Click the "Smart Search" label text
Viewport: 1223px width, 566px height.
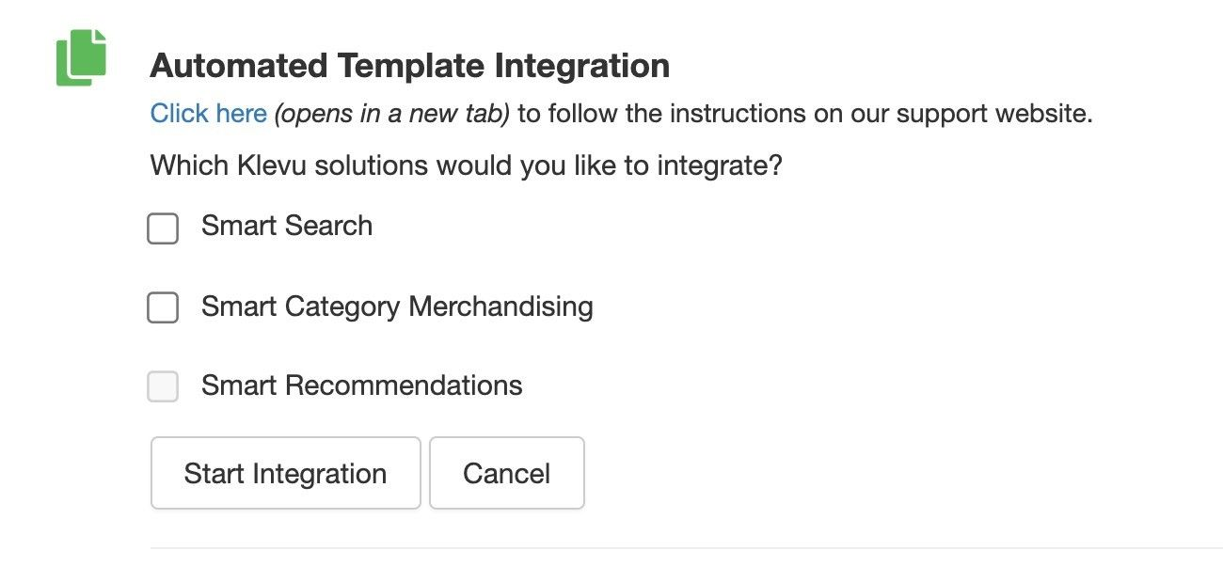(x=287, y=227)
